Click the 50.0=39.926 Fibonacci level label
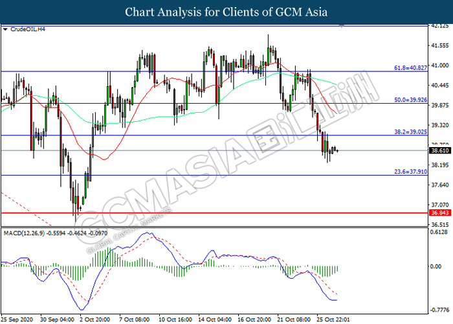 (x=410, y=100)
